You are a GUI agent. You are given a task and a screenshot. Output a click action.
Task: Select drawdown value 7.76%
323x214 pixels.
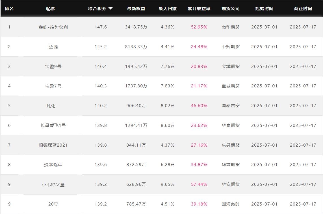click(168, 67)
